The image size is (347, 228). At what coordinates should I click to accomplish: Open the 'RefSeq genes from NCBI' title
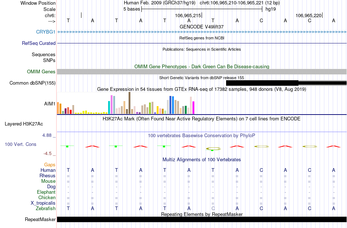(x=202, y=38)
